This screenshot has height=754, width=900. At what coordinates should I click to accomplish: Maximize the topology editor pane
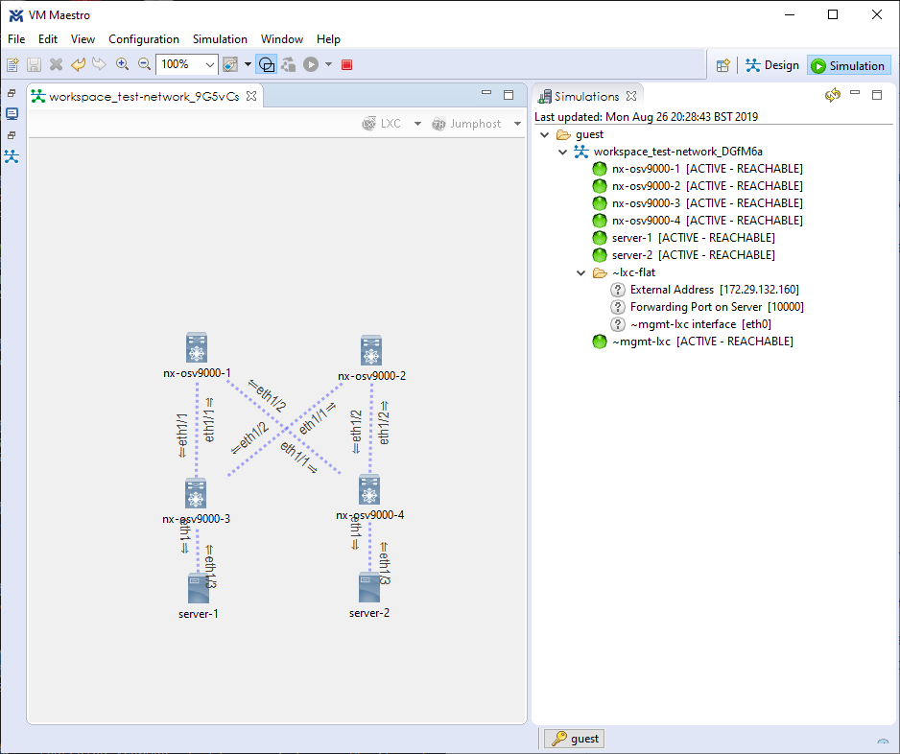click(509, 95)
